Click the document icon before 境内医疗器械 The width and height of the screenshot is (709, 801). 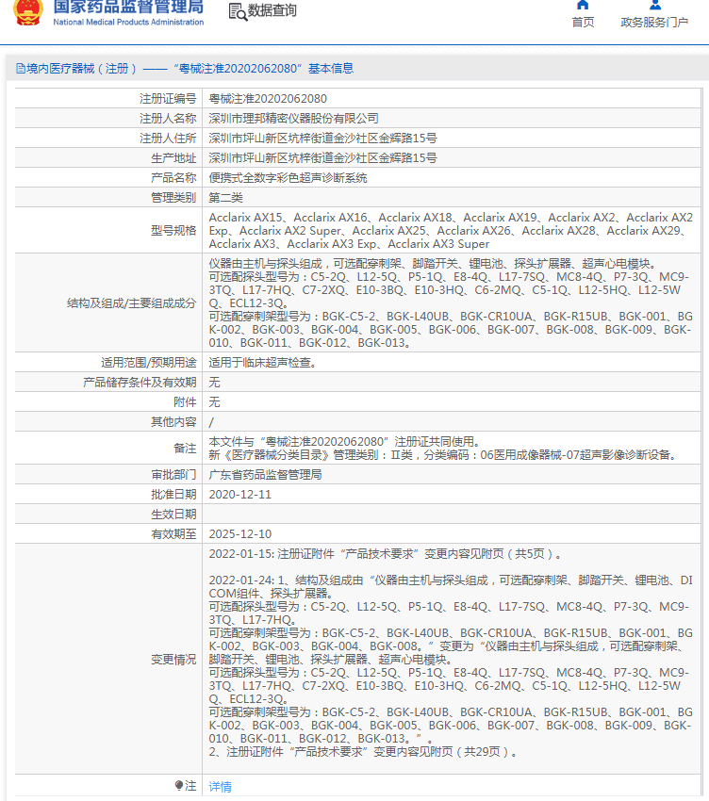pyautogui.click(x=21, y=69)
